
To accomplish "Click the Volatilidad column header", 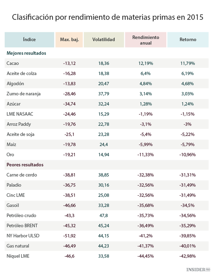I will 104,40.
